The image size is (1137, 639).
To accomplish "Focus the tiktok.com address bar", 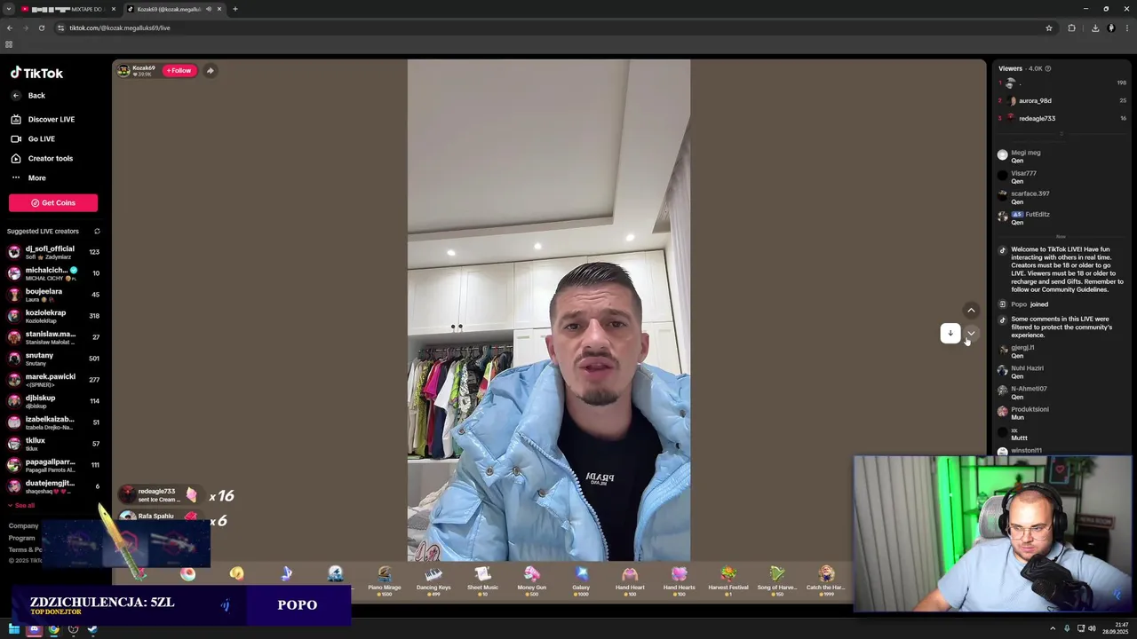I will [x=551, y=28].
